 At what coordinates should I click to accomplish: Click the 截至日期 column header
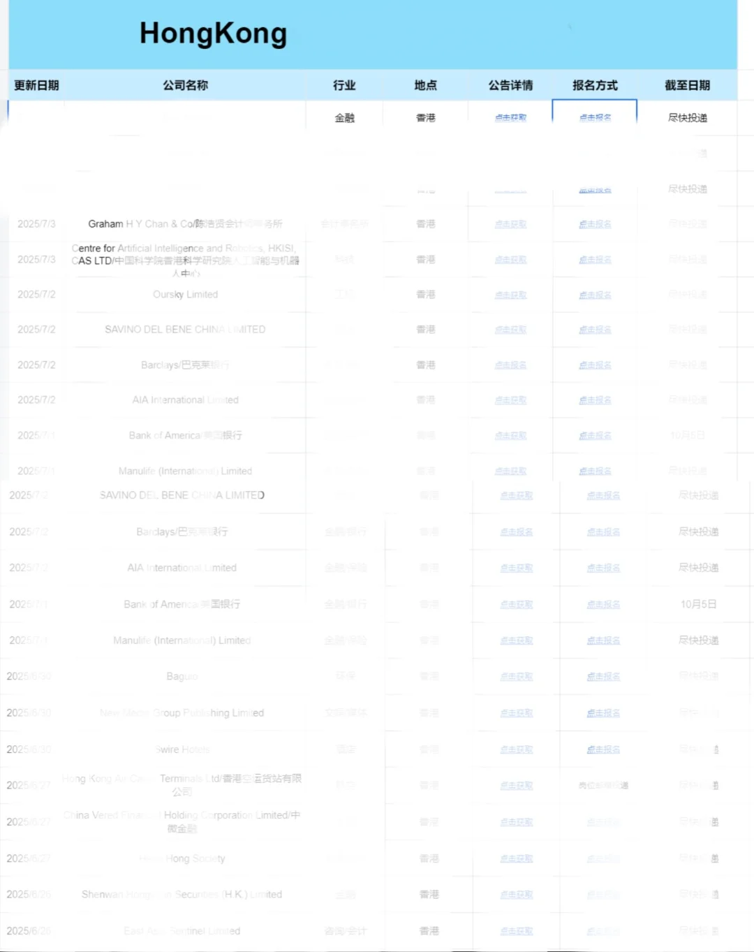[688, 85]
